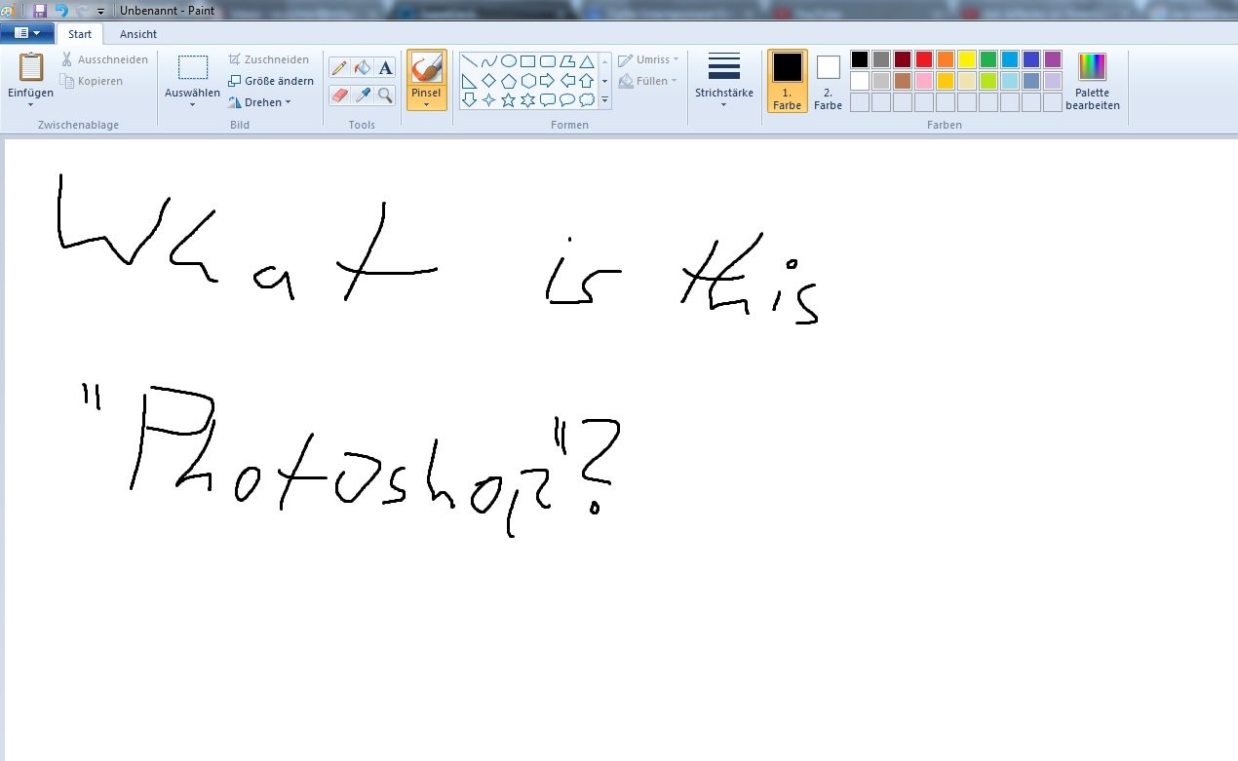Open the Pinsel brush types dropdown arrow

click(426, 104)
